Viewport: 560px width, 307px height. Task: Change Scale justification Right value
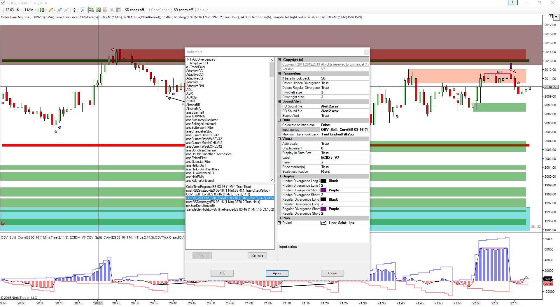pos(344,172)
